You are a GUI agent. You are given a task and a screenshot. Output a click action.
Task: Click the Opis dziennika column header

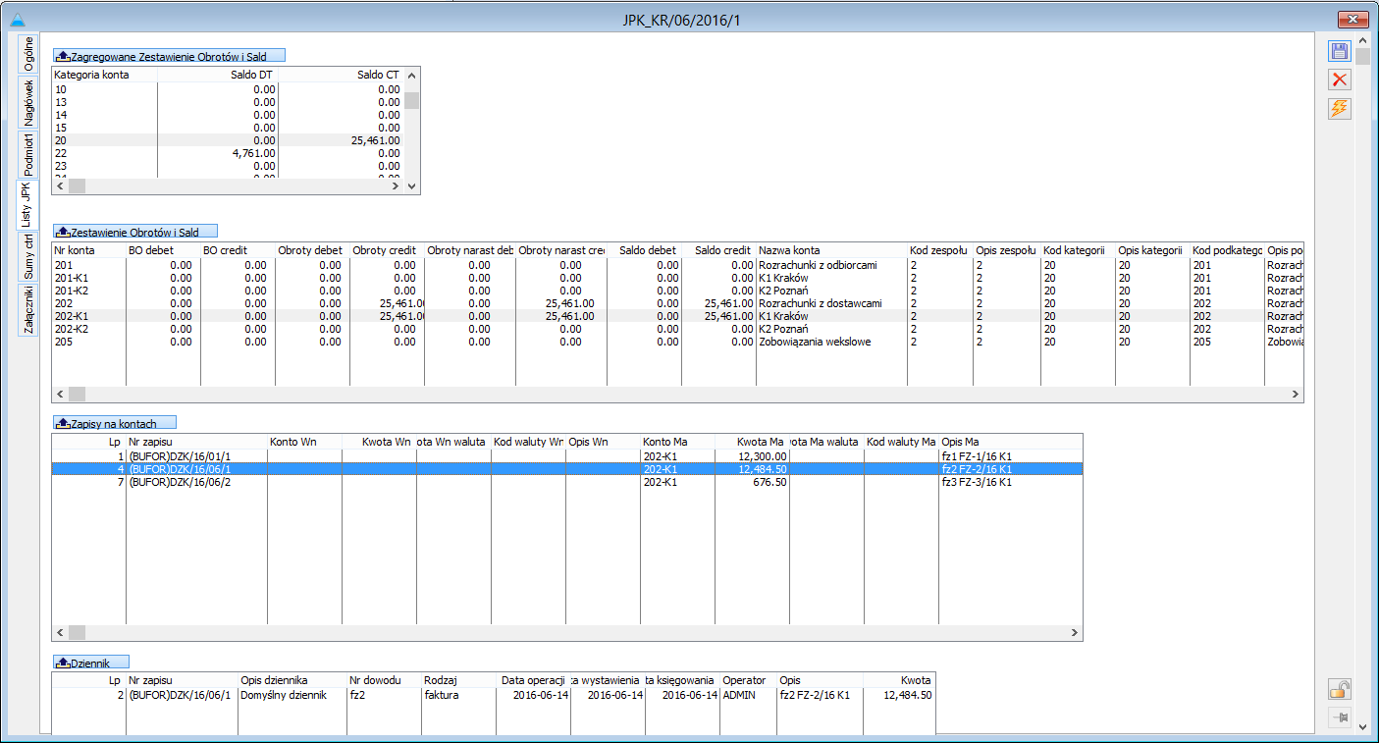(292, 679)
